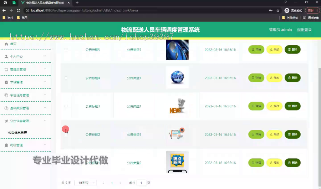Screen dimensions: 321x189
Task: Open the browser three-dot menu
Action: coord(317,10)
